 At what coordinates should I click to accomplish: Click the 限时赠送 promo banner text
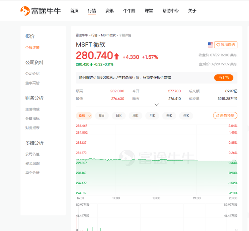125,77
